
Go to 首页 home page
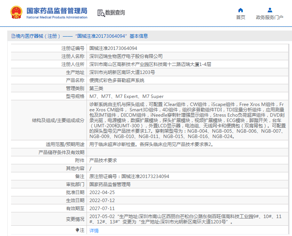(x=241, y=18)
